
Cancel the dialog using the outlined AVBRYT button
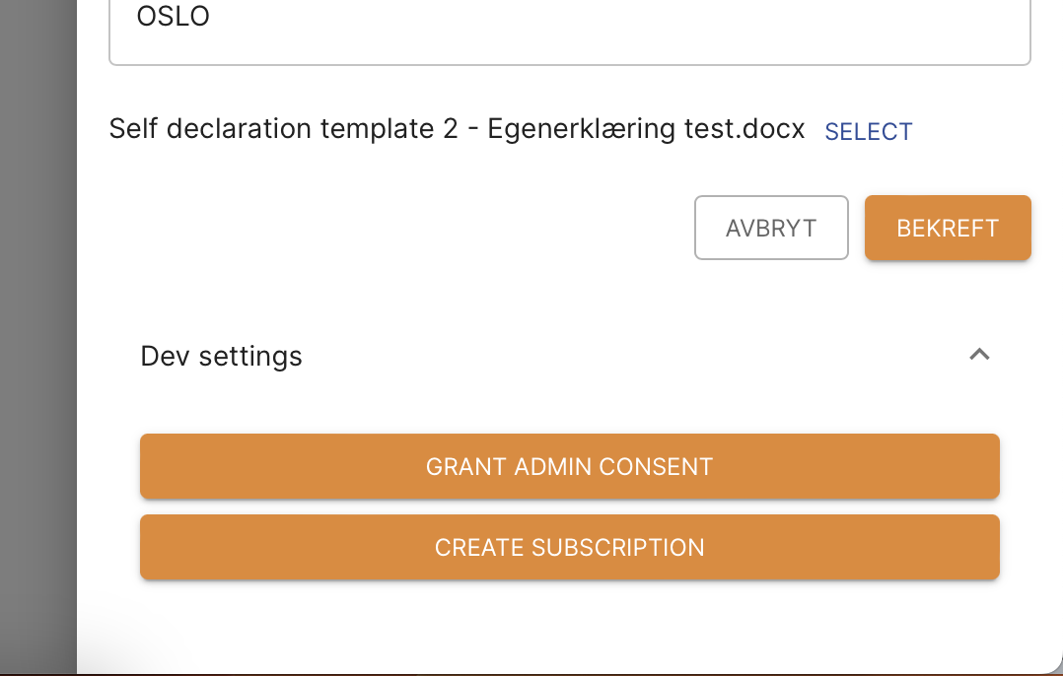[771, 228]
